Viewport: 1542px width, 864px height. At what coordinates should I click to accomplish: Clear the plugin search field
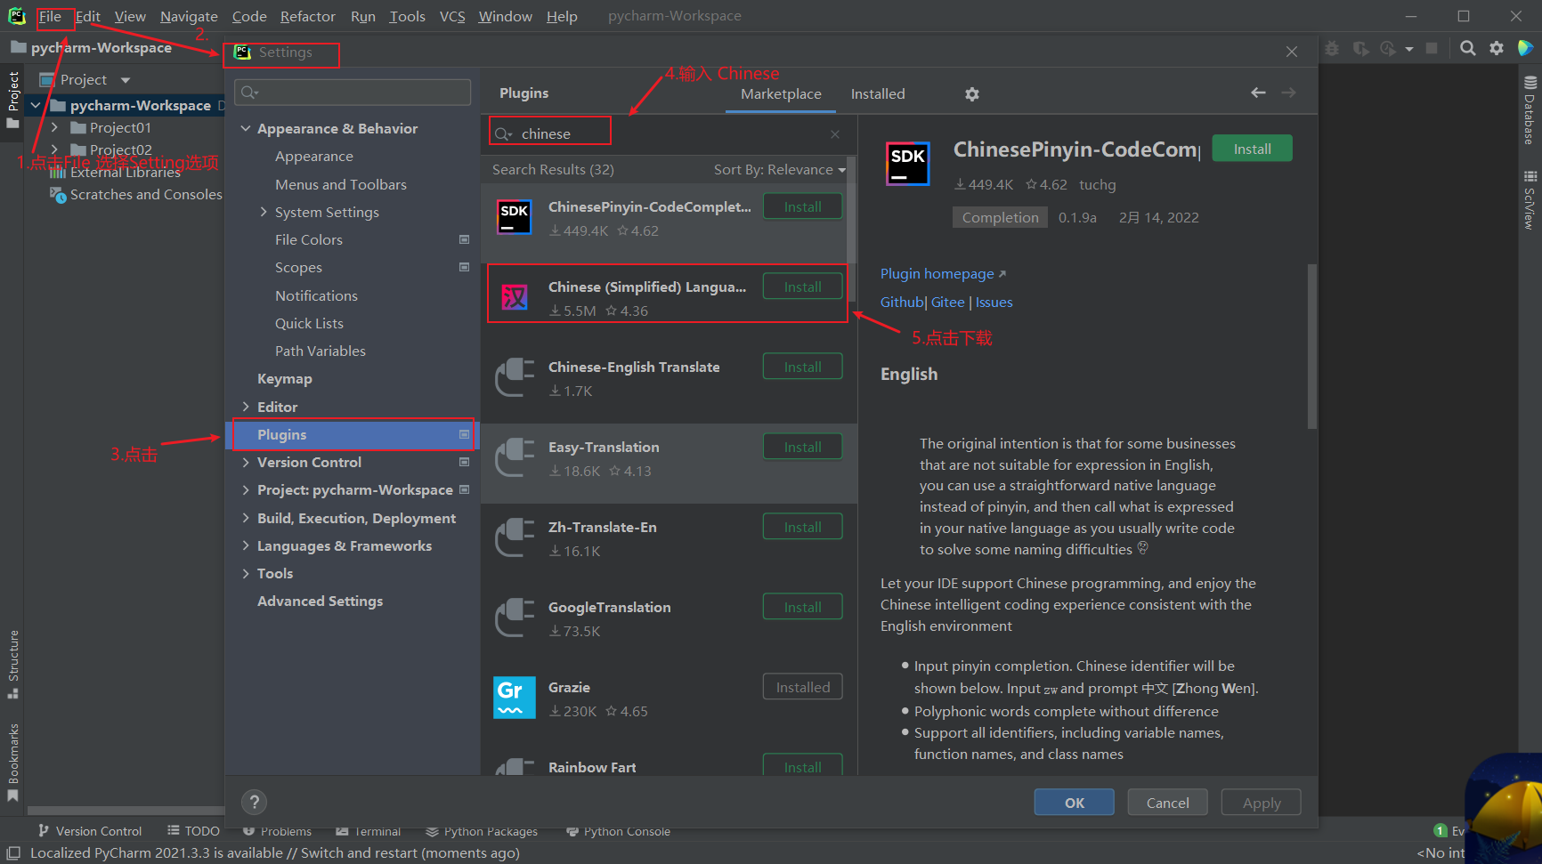tap(835, 134)
